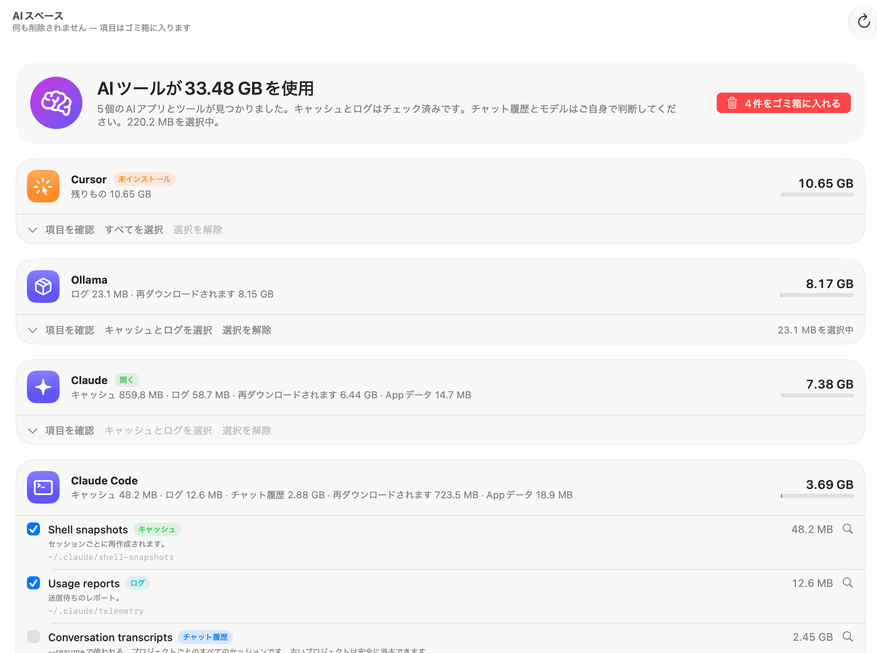Click the 開く badge next to Claude
This screenshot has width=877, height=653.
(127, 380)
